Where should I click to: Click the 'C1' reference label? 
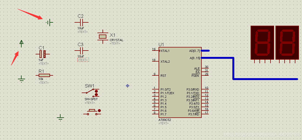[x=41, y=48]
